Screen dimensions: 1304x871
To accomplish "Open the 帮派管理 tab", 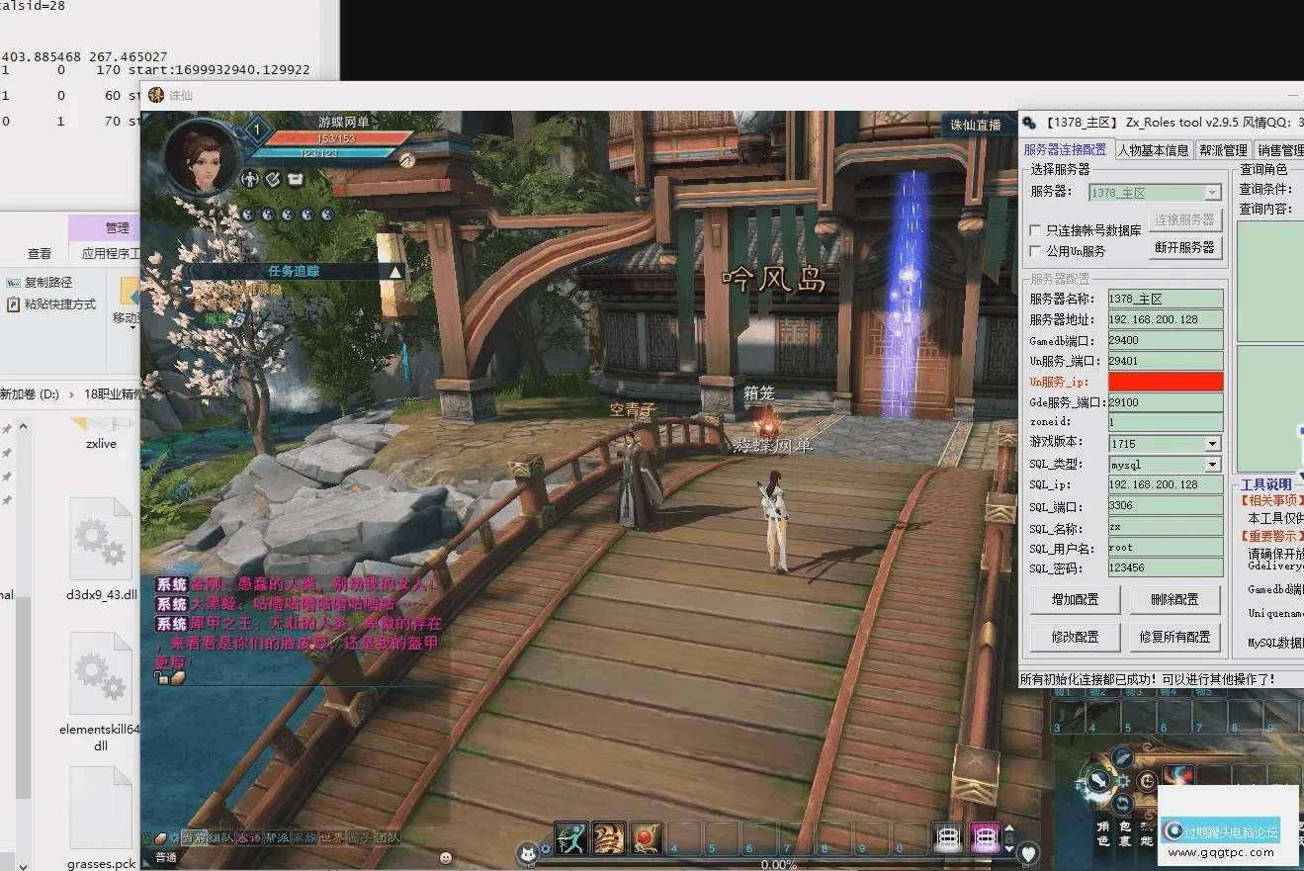I will 1223,150.
